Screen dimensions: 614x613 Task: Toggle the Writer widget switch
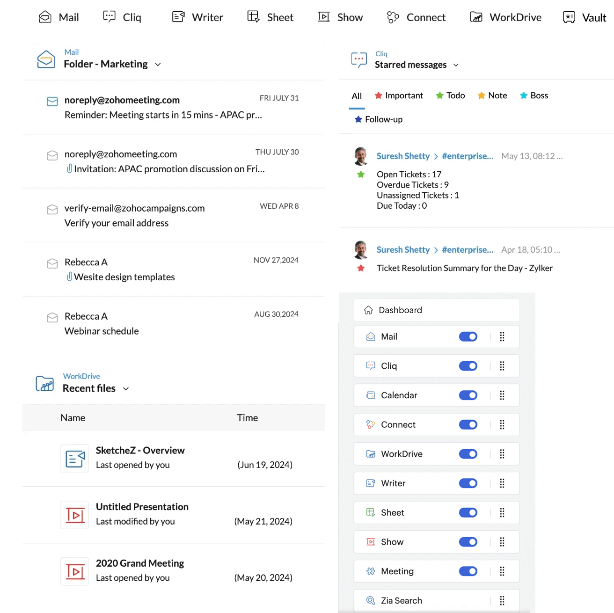[468, 483]
